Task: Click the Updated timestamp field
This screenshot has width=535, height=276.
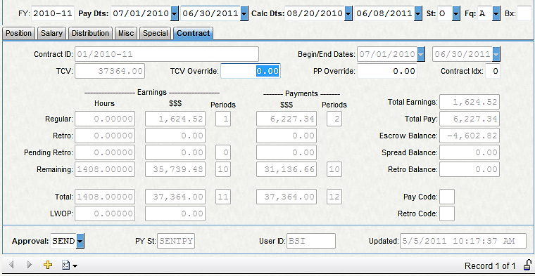Action: (463, 242)
